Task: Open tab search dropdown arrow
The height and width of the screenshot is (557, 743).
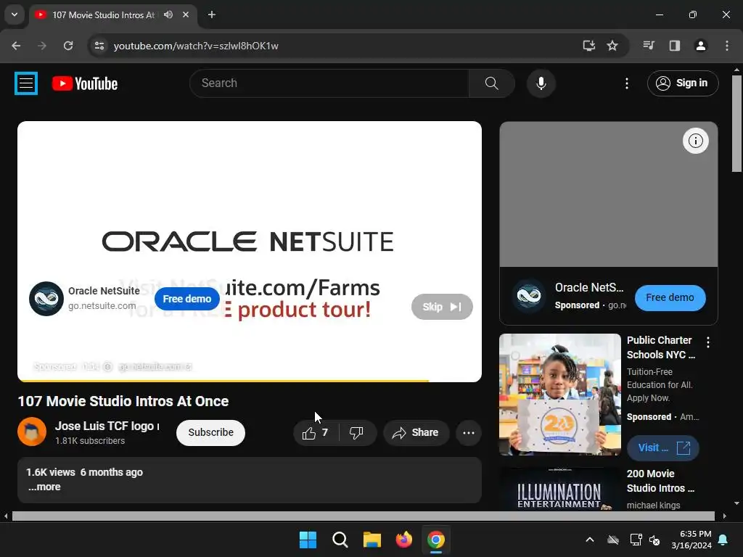Action: [x=15, y=15]
